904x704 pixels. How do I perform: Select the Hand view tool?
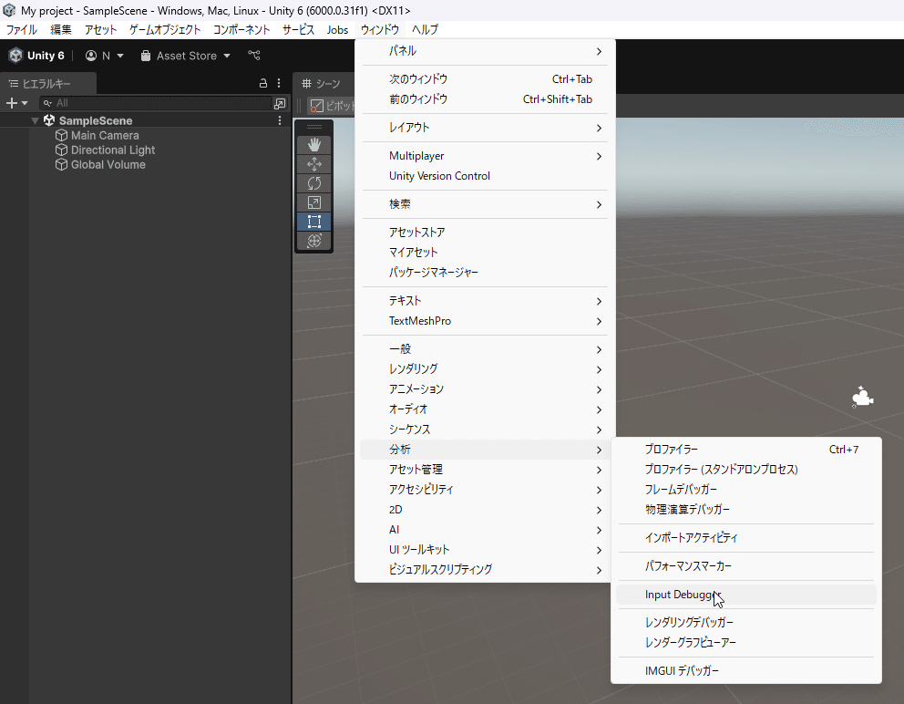[x=313, y=143]
